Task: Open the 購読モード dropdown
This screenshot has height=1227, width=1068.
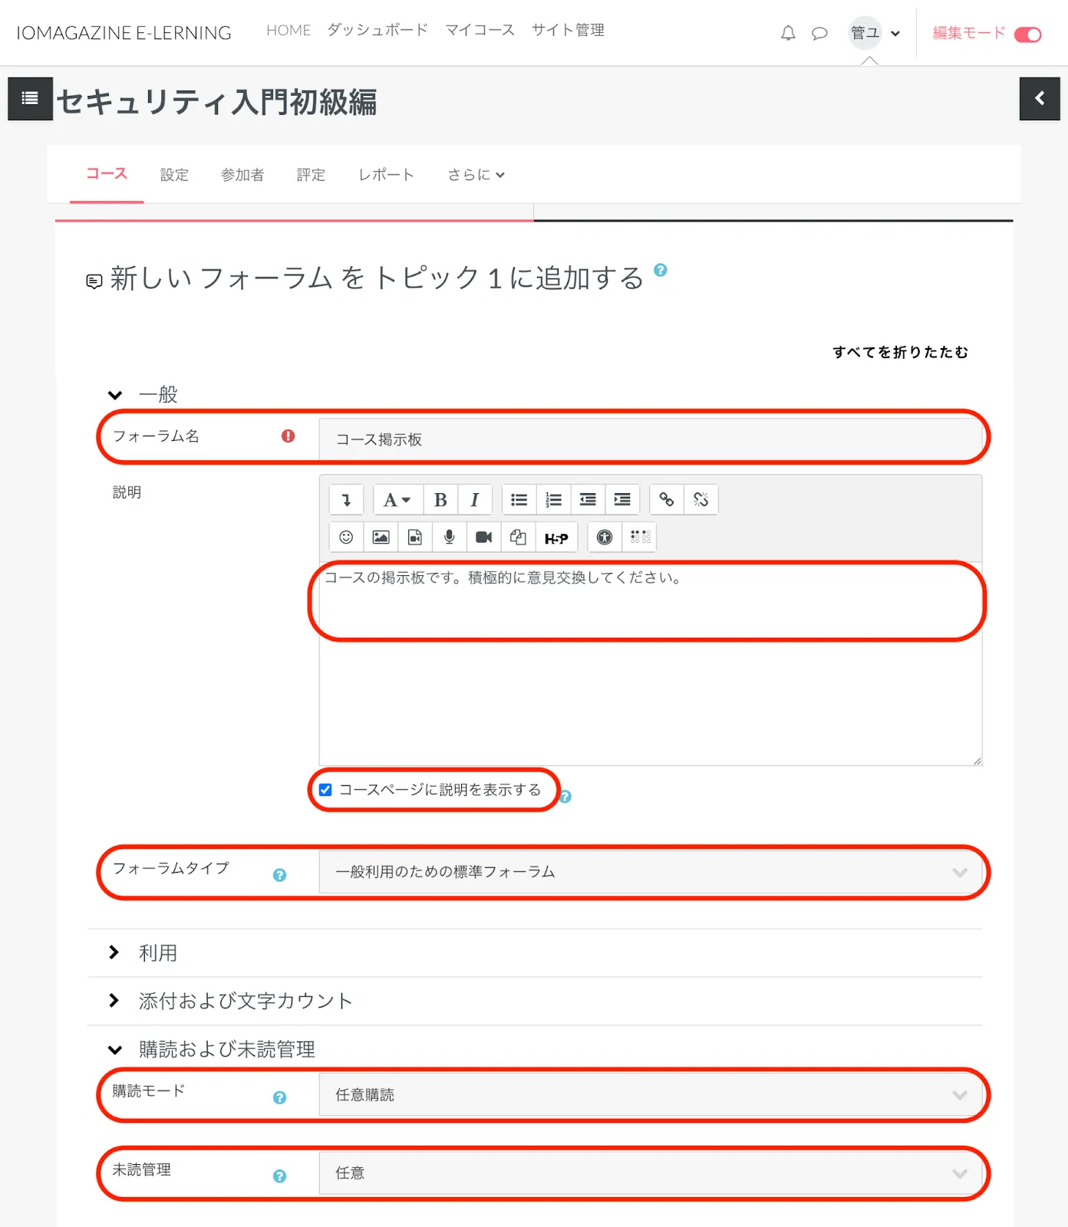Action: 650,1095
